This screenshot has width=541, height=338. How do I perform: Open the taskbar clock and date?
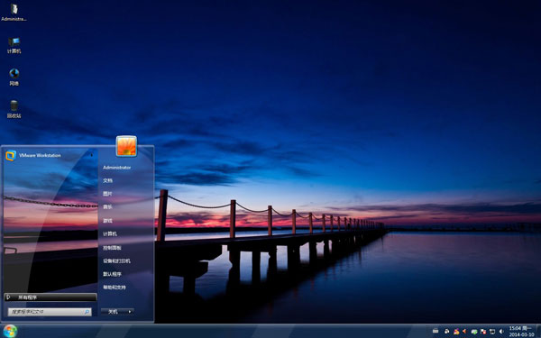521,331
